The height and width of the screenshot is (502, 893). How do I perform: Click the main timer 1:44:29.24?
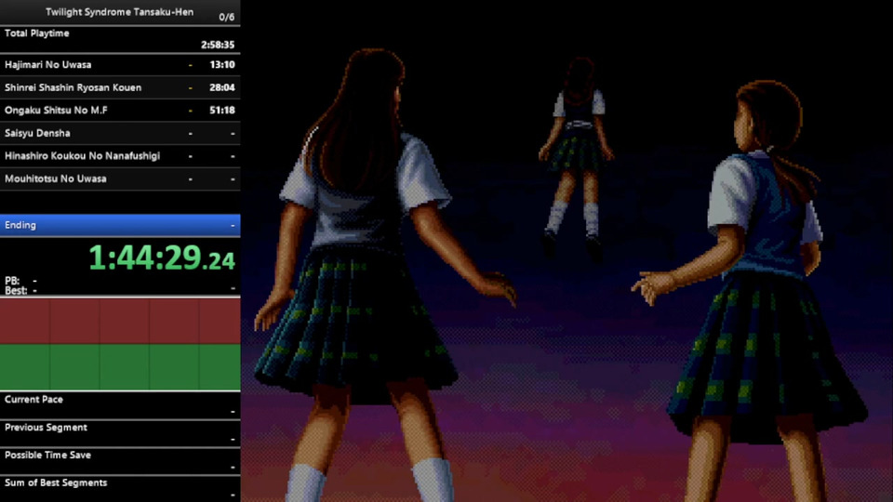click(x=162, y=258)
